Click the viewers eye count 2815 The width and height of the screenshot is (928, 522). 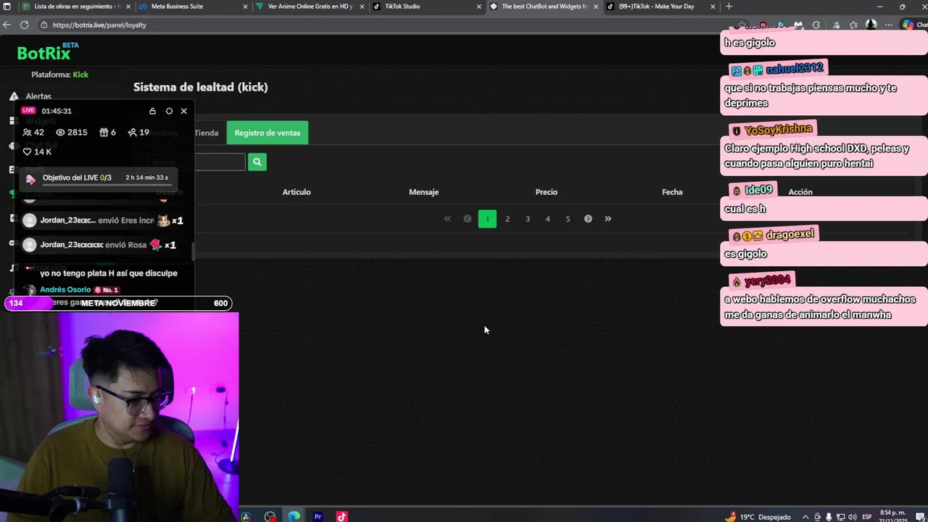pyautogui.click(x=71, y=133)
